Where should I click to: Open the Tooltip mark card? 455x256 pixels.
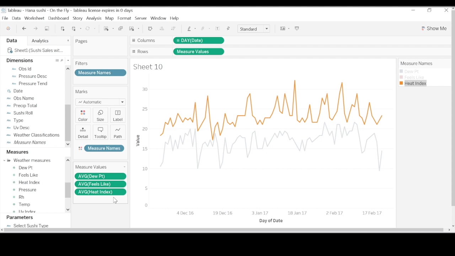coord(100,132)
